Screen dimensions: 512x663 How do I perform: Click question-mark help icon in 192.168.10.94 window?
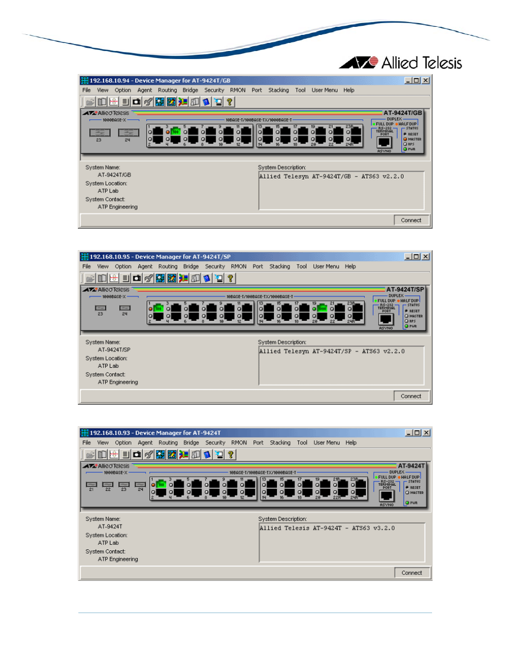(230, 102)
